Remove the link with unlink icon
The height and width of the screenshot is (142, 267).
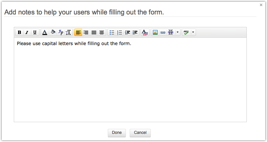(170, 32)
